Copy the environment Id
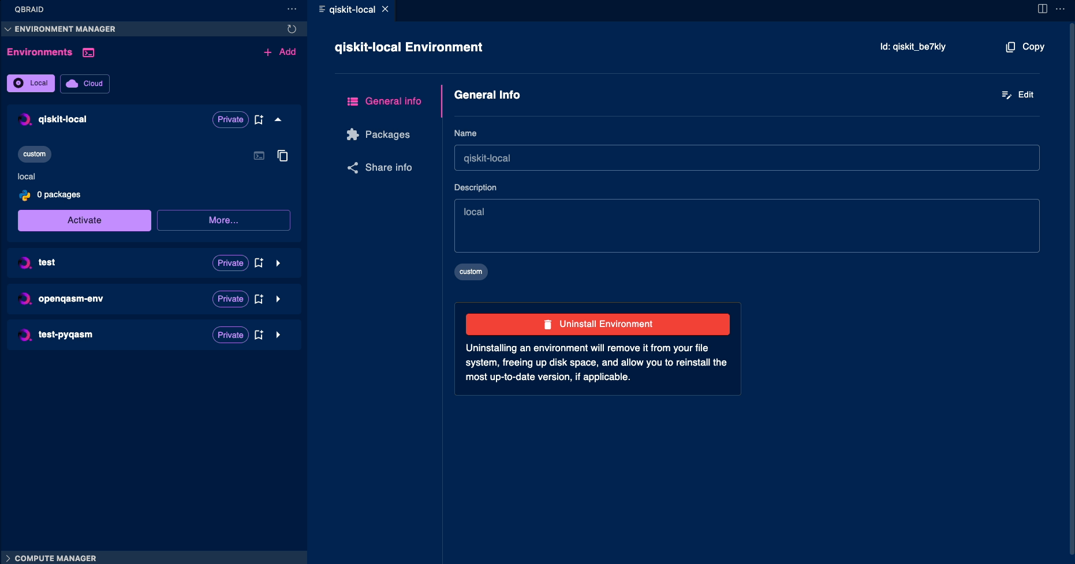1075x564 pixels. pyautogui.click(x=1025, y=47)
